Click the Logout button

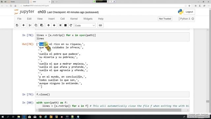[x=189, y=12]
